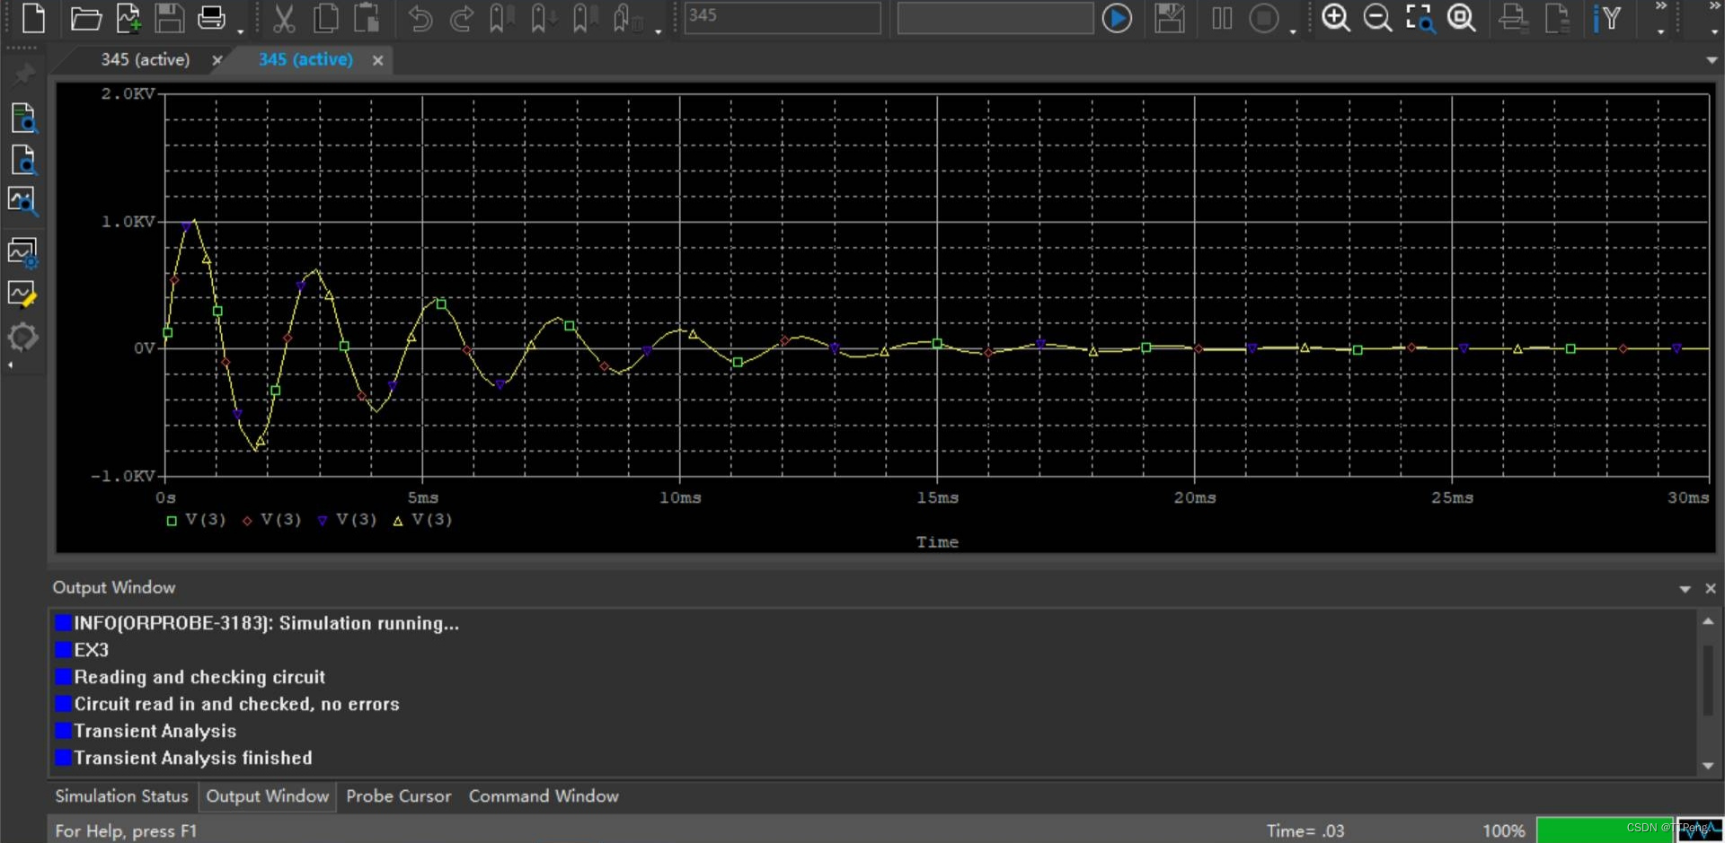Click the pin icon in the left sidebar
1725x843 pixels.
click(24, 74)
